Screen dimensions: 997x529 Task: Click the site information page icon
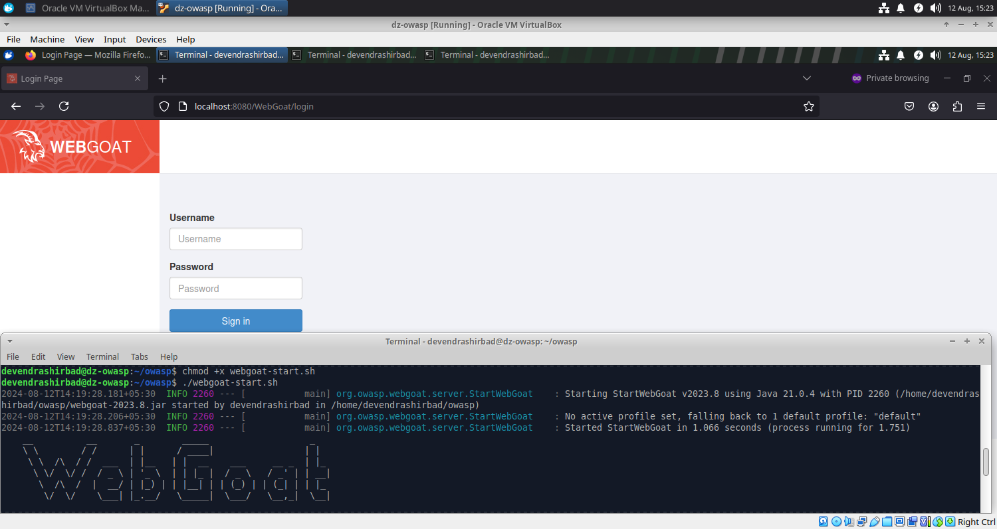tap(183, 106)
